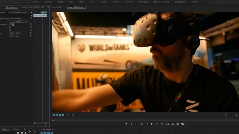The width and height of the screenshot is (239, 134).
Task: Reset the Canon Log 2 parameter
Action: (31, 36)
